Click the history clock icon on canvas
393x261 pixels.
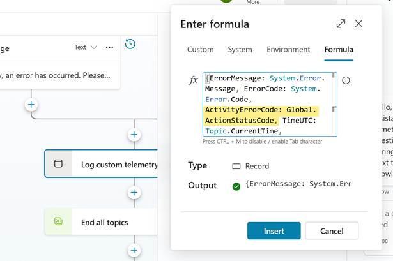[x=130, y=44]
